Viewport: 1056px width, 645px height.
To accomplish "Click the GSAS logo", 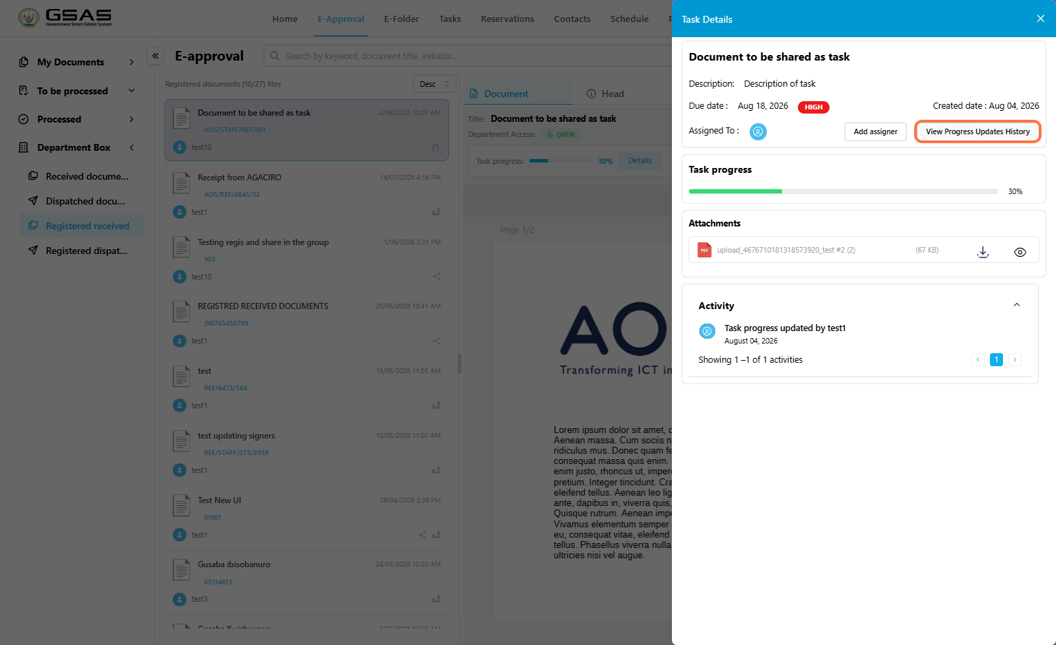I will (65, 18).
